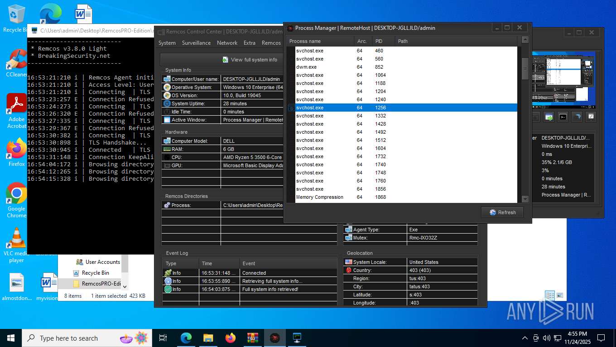The image size is (616, 347).
Task: Open the Remcos menu
Action: pyautogui.click(x=271, y=43)
